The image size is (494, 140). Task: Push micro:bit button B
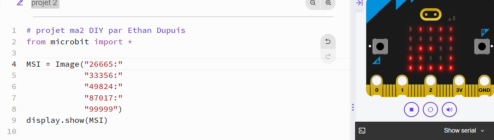coord(482,46)
